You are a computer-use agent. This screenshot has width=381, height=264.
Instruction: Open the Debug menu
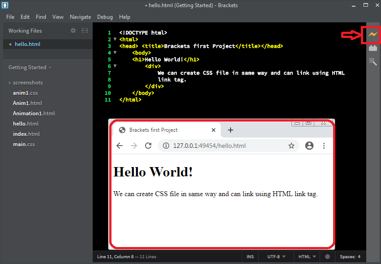tap(105, 17)
